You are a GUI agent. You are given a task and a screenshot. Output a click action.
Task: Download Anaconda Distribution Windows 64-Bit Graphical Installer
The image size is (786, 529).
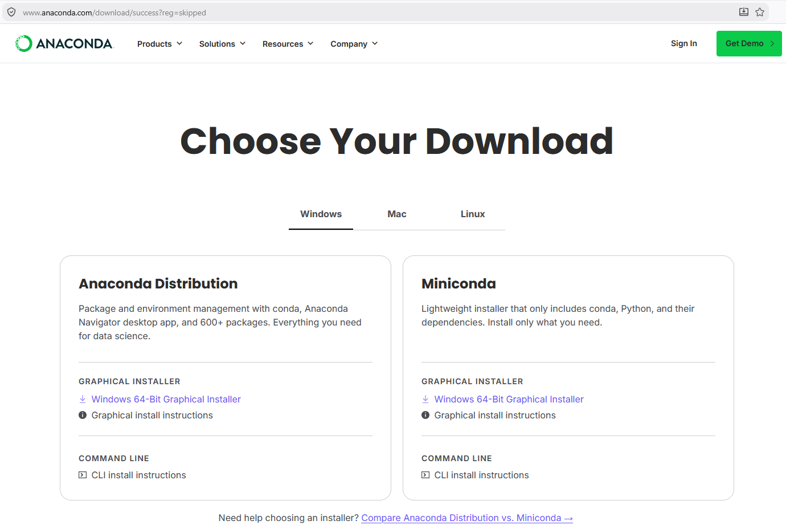coord(166,399)
